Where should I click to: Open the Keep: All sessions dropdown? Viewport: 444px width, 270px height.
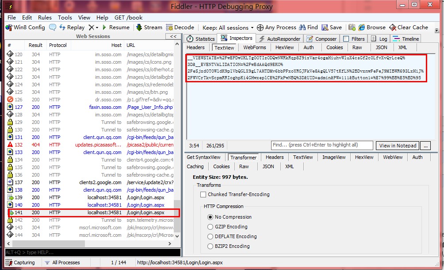[x=228, y=27]
